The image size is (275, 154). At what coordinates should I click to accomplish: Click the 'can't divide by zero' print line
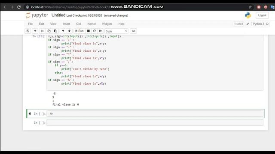click(x=85, y=69)
